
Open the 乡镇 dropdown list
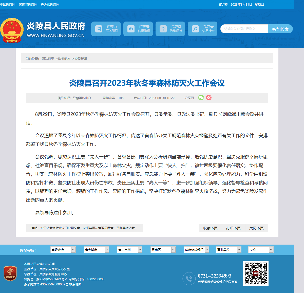(x=261, y=250)
